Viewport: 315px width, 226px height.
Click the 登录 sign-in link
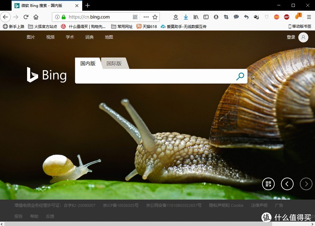click(291, 37)
